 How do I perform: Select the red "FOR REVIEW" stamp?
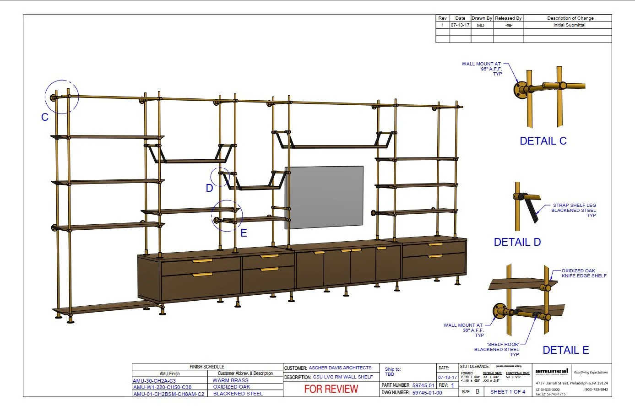(331, 389)
